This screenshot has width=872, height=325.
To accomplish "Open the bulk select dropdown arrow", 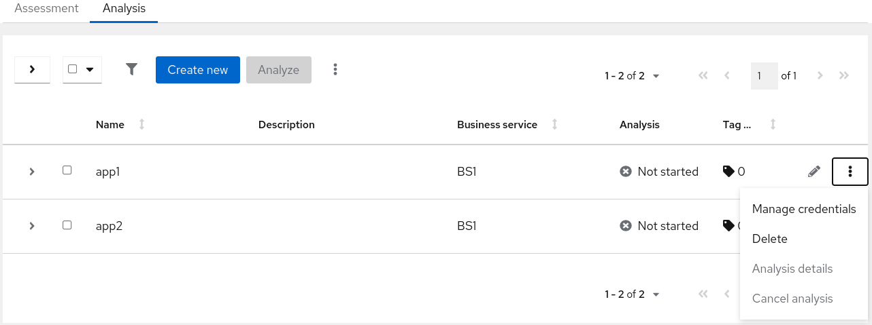I will tap(89, 69).
